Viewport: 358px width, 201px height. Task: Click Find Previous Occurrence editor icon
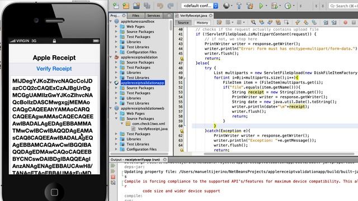(x=261, y=22)
